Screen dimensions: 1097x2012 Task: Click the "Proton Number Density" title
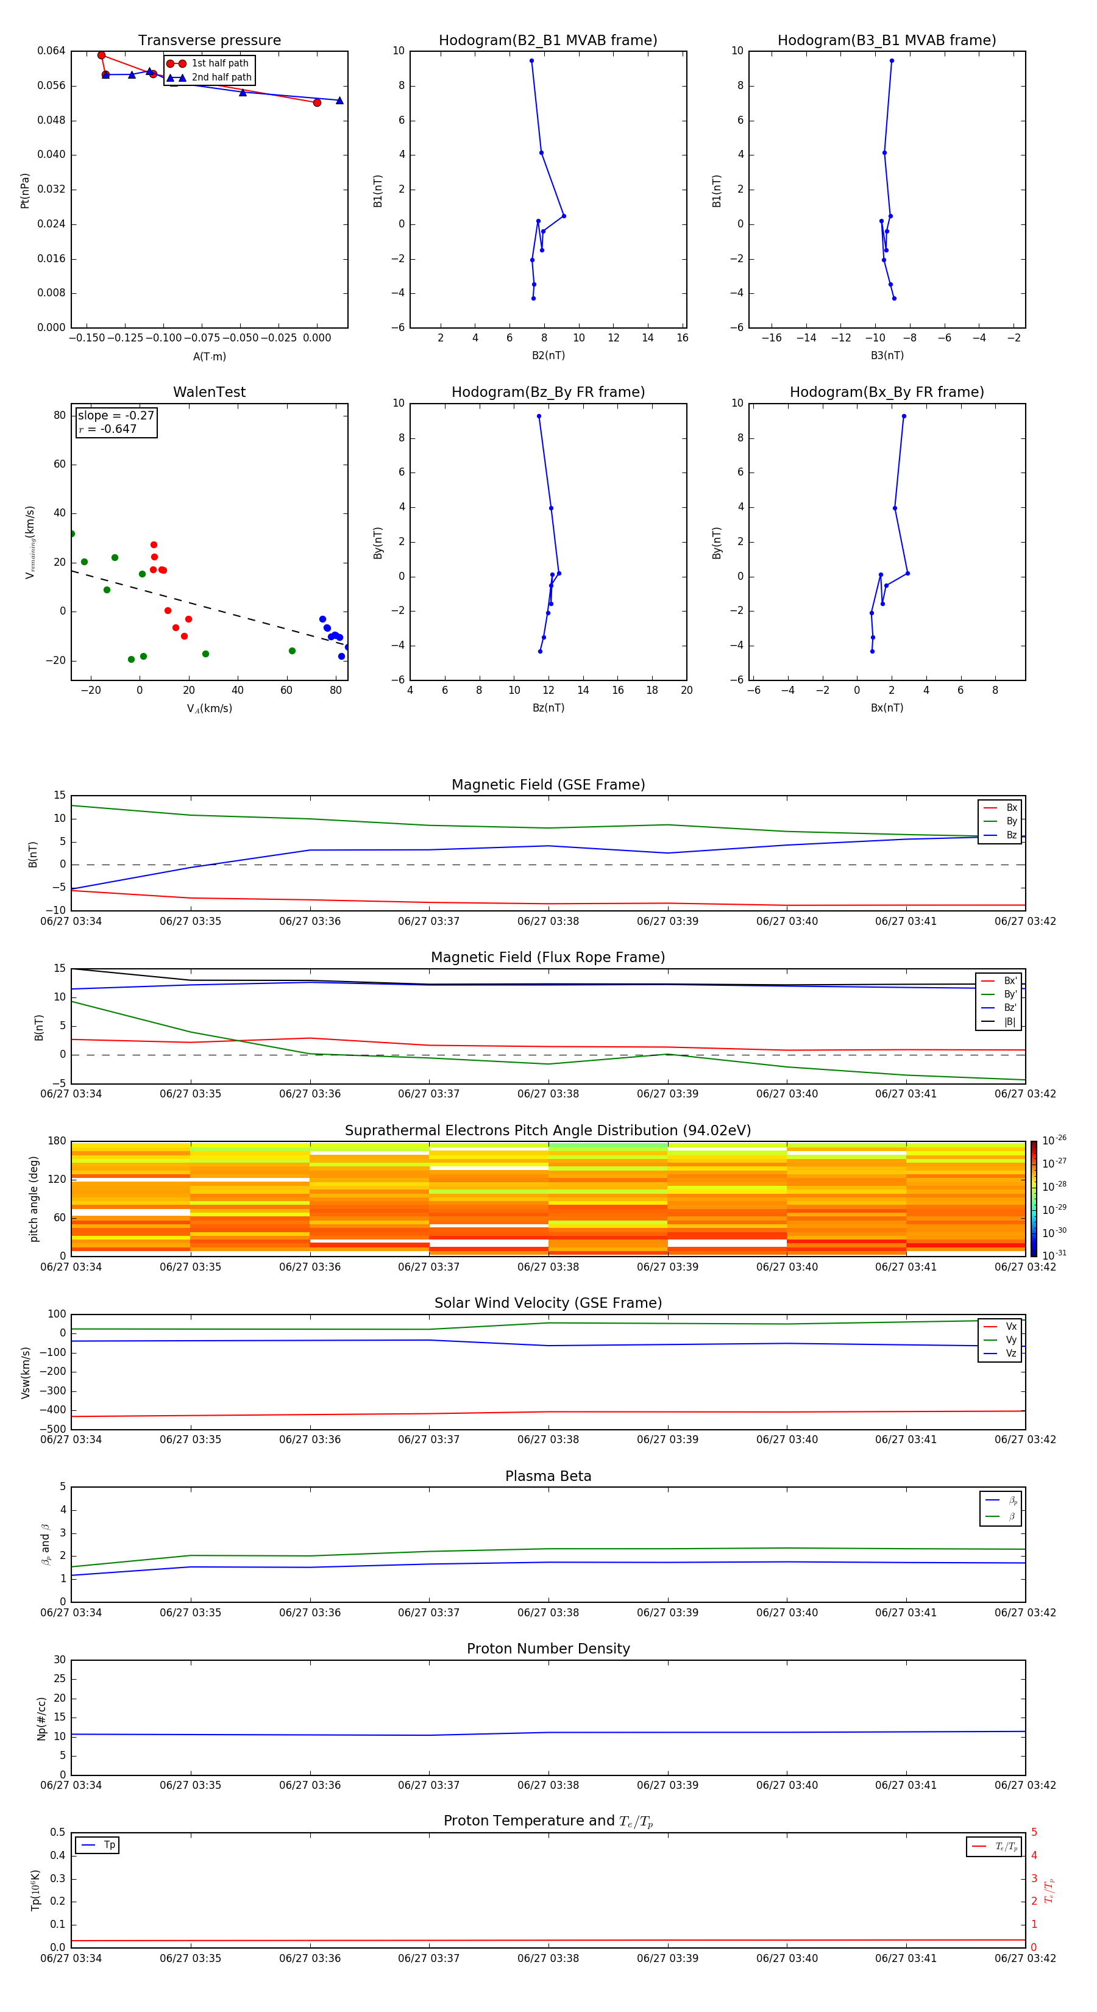coord(548,1649)
